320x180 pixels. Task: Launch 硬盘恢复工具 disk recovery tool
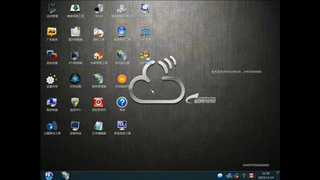pos(75,9)
